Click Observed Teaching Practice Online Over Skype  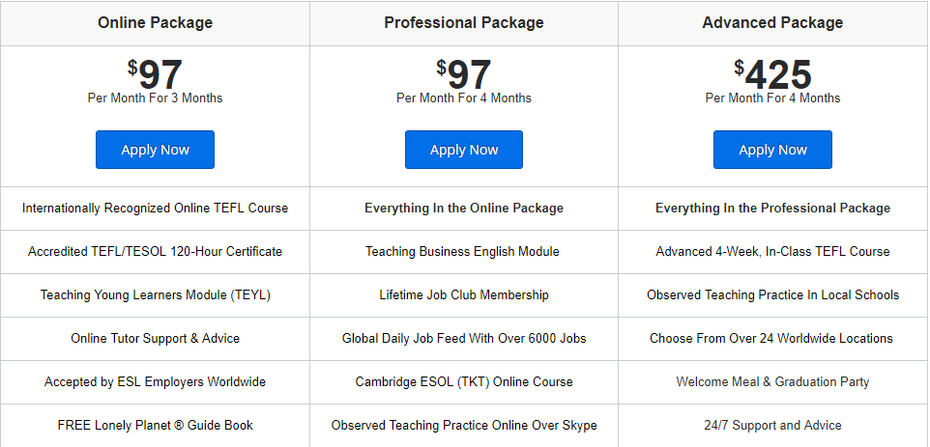pos(464,425)
